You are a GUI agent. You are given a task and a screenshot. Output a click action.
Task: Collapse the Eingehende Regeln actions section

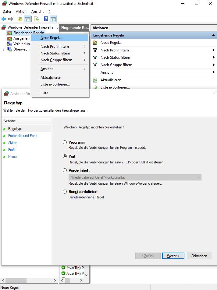[x=213, y=35]
